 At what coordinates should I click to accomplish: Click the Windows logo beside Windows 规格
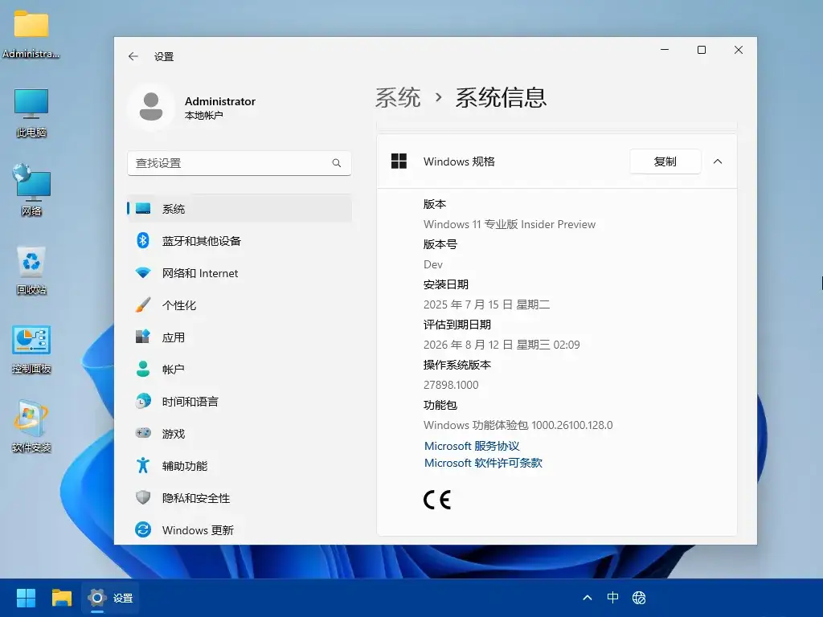coord(399,161)
